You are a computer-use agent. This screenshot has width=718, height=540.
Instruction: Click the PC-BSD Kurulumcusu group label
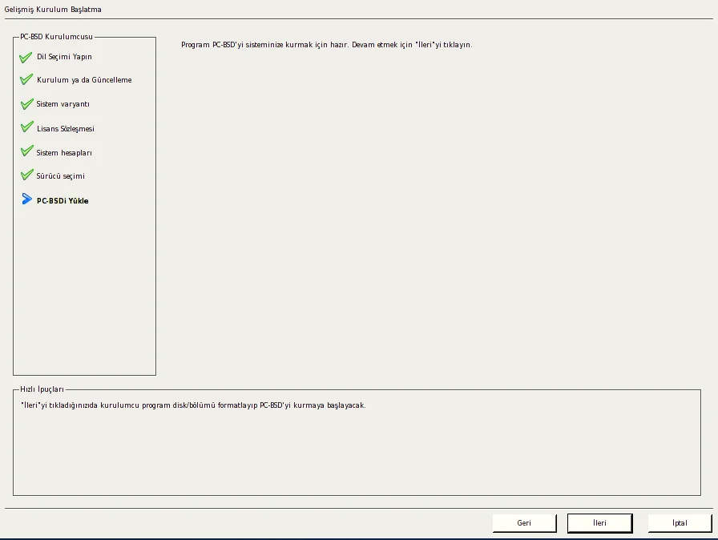click(x=56, y=37)
